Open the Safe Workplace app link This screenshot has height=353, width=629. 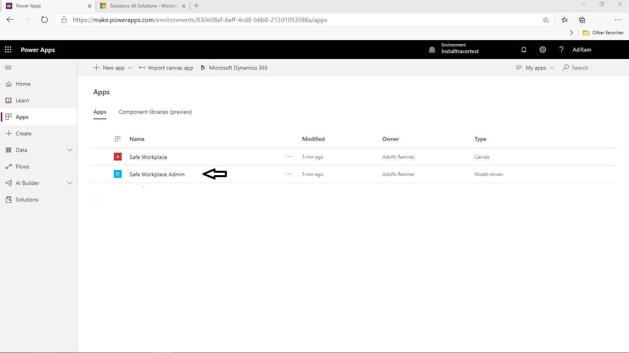coord(148,157)
